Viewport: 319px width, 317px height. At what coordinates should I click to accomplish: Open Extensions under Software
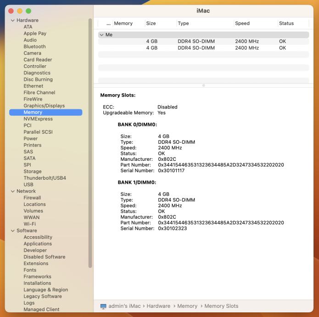[x=36, y=263]
